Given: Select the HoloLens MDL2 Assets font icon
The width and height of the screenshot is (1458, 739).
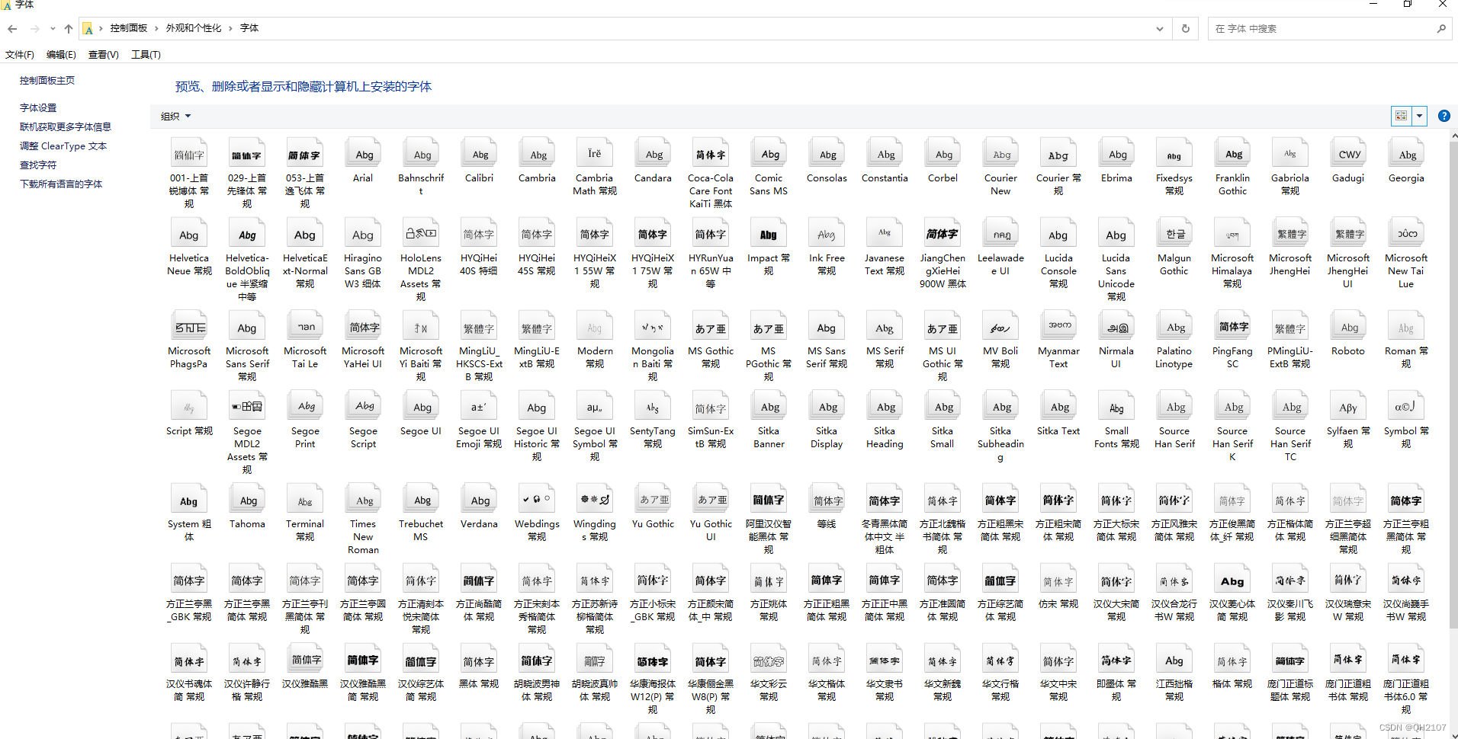Looking at the screenshot, I should tap(421, 234).
